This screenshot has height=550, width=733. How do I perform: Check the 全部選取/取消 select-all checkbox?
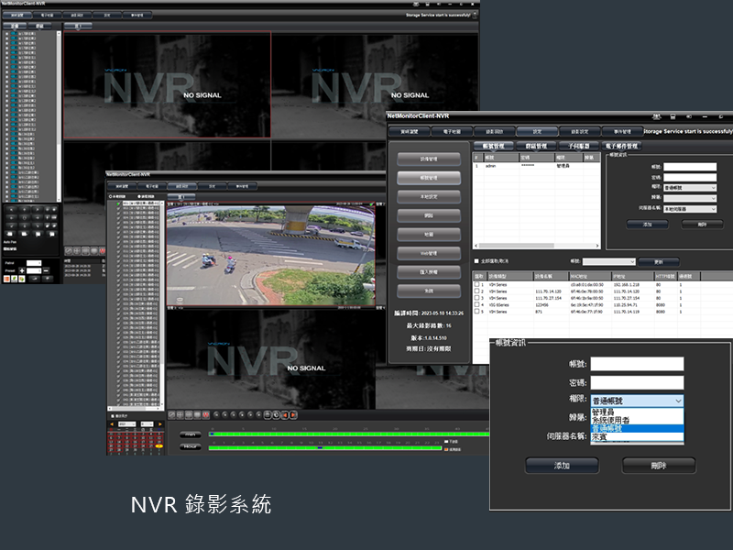coord(476,260)
